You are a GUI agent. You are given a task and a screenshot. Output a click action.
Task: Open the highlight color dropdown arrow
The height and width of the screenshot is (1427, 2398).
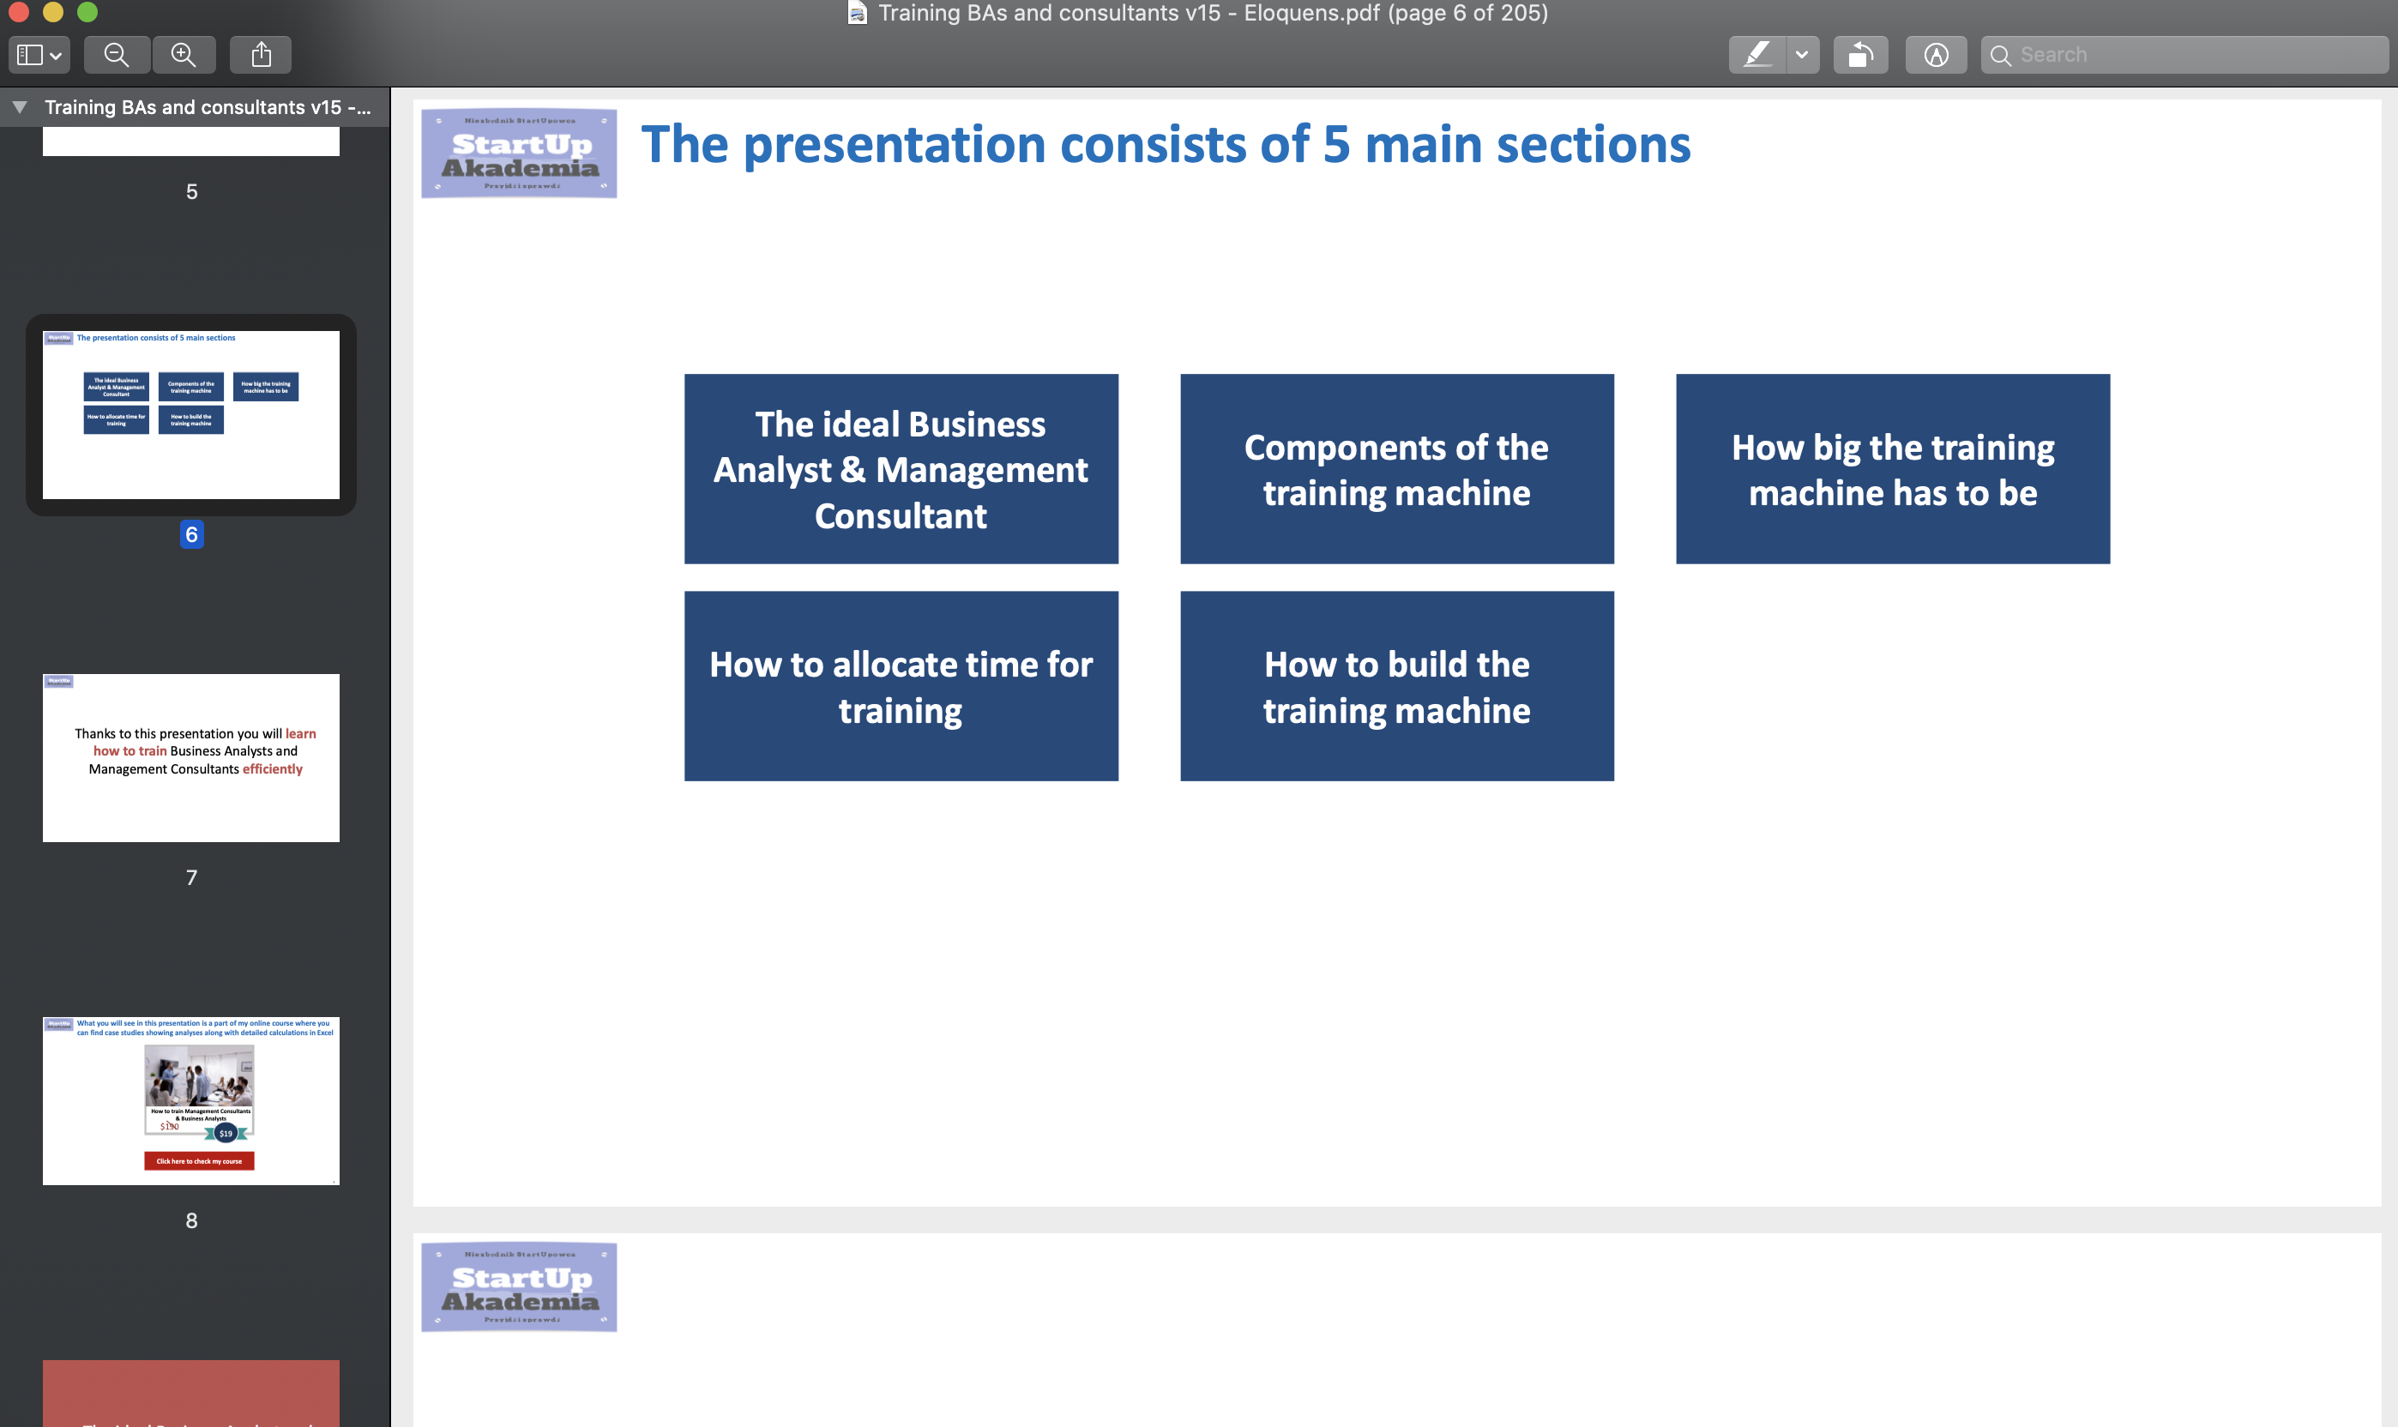coord(1802,55)
